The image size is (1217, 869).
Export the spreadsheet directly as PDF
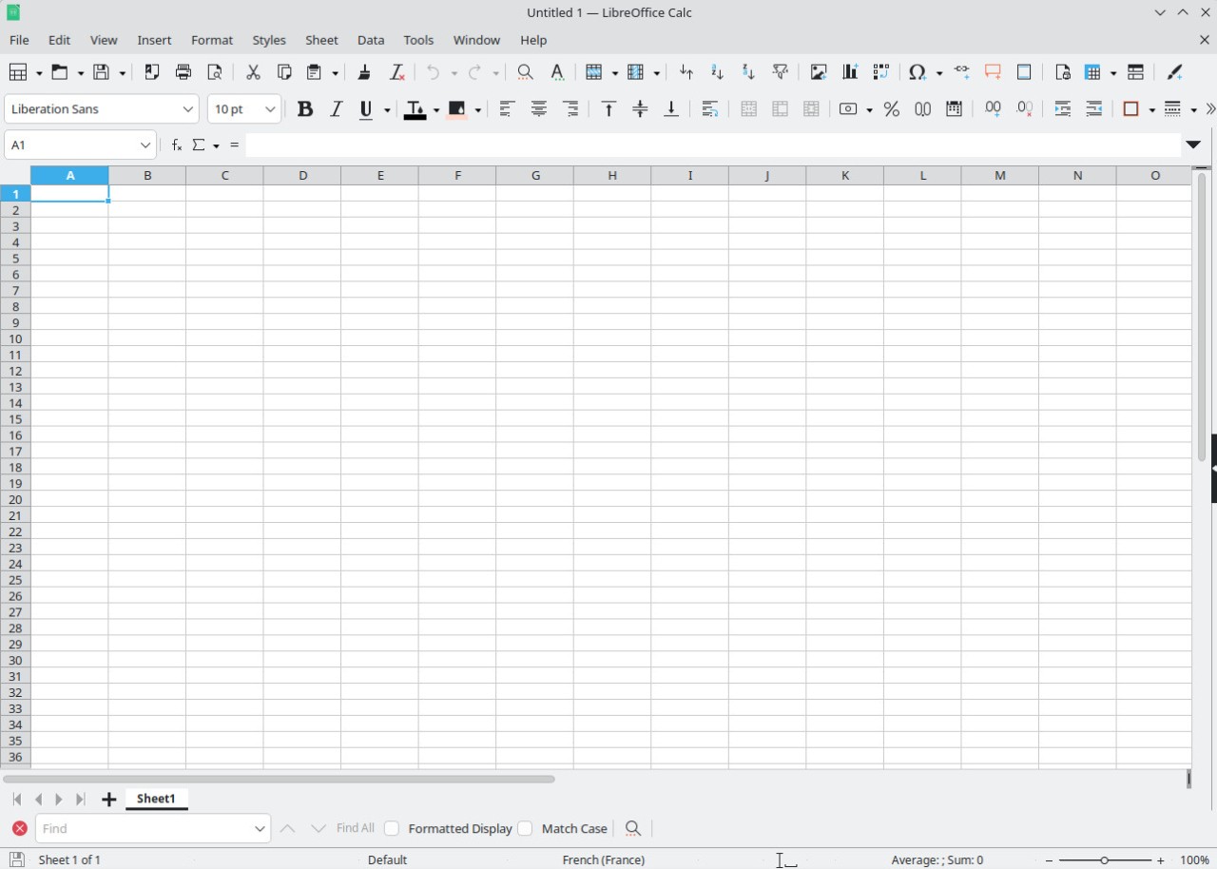(151, 72)
